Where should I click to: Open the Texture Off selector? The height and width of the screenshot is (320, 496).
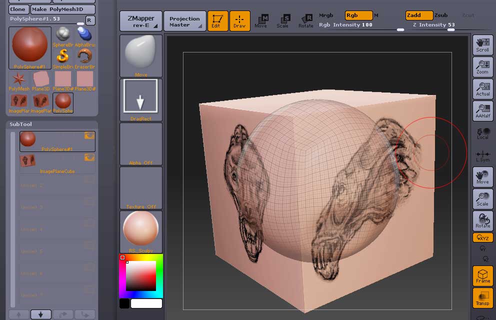(x=141, y=188)
